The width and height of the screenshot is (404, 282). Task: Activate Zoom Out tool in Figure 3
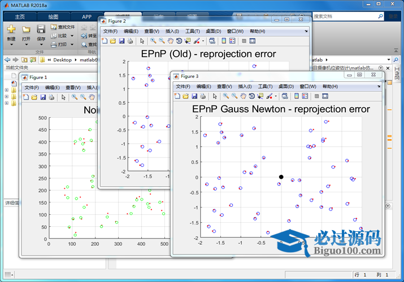[x=234, y=96]
